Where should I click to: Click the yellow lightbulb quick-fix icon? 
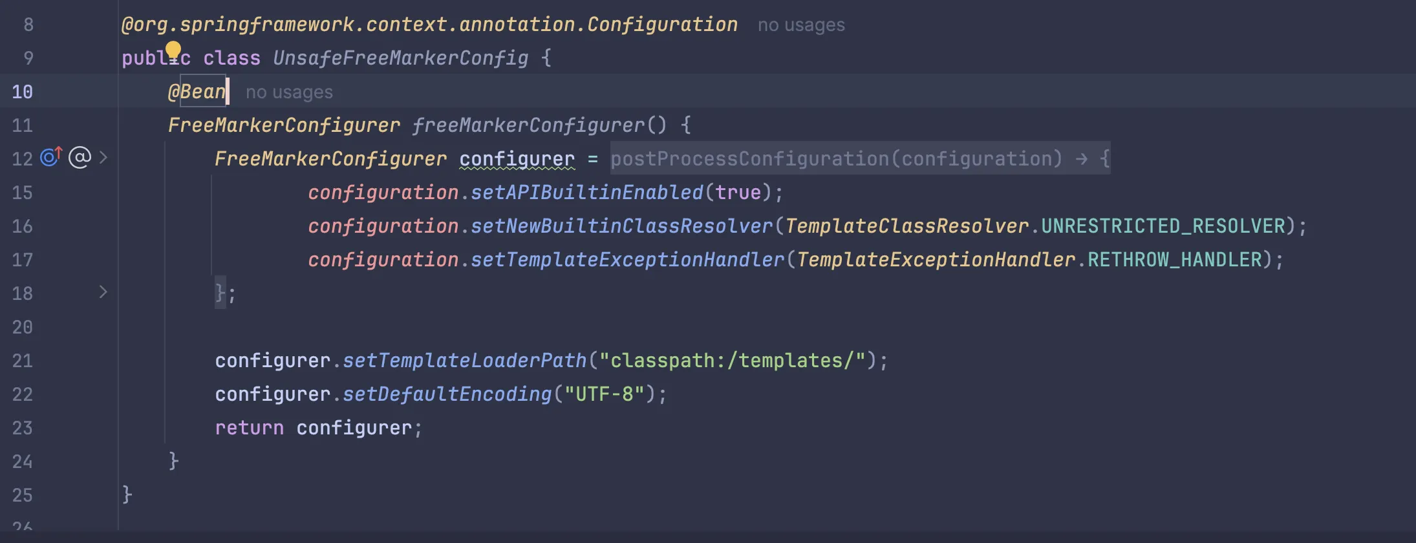173,50
